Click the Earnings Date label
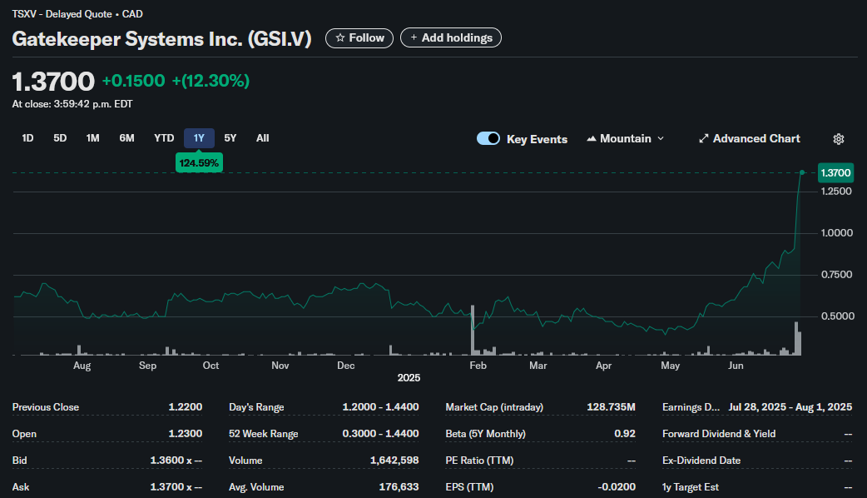Screen dimensions: 867x498 pos(691,407)
